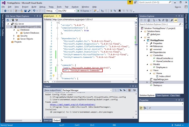Open the Startup.cs file in Solution Explorer
189x127 pixels.
point(157,85)
